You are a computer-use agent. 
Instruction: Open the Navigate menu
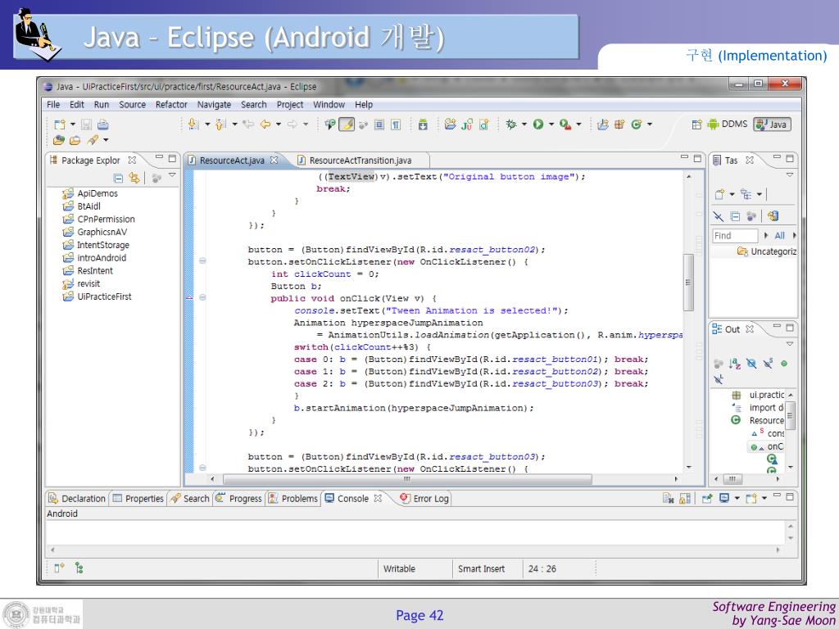pyautogui.click(x=214, y=105)
